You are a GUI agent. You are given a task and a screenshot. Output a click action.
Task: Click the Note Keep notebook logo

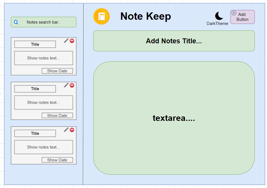101,16
